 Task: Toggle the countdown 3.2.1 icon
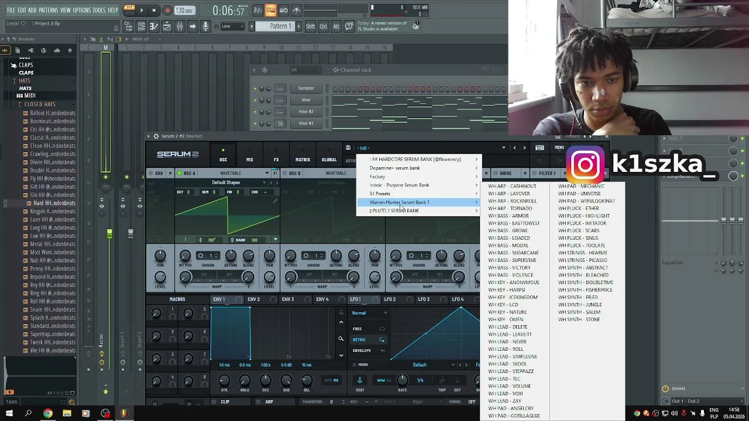click(x=257, y=10)
